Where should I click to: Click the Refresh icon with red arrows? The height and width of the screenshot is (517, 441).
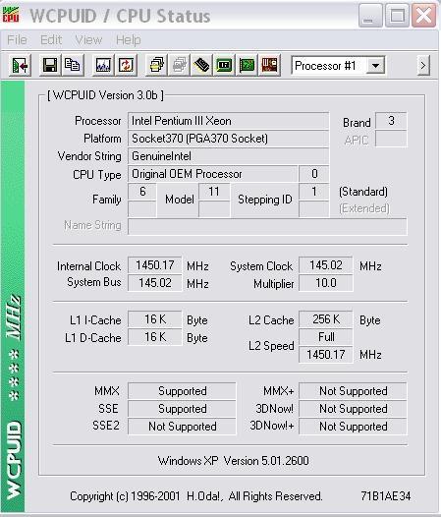click(x=126, y=65)
